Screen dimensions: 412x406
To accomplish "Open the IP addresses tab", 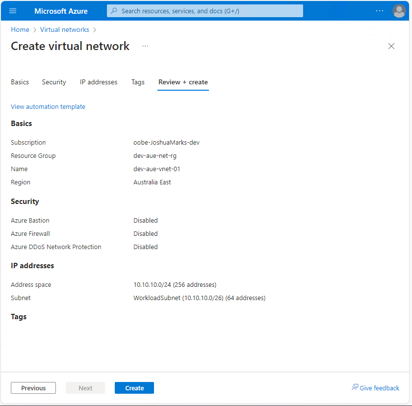I will (x=98, y=82).
